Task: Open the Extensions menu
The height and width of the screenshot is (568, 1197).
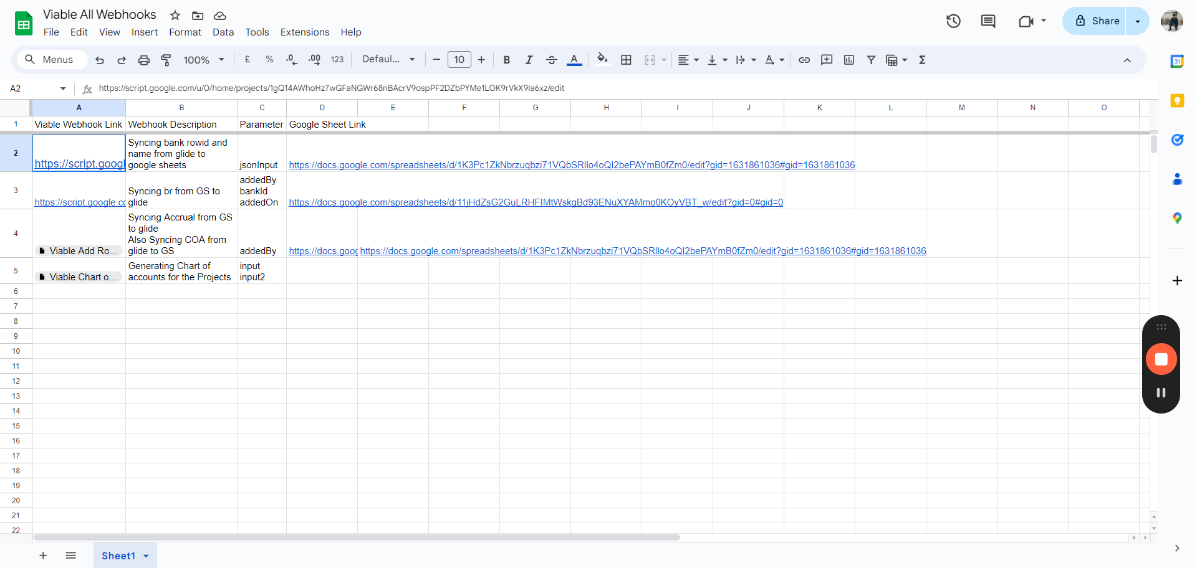Action: click(x=305, y=32)
